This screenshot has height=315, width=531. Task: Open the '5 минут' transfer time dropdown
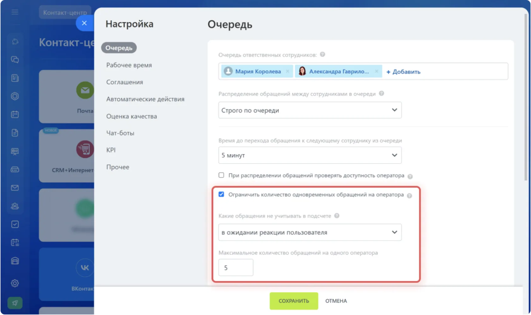(310, 155)
